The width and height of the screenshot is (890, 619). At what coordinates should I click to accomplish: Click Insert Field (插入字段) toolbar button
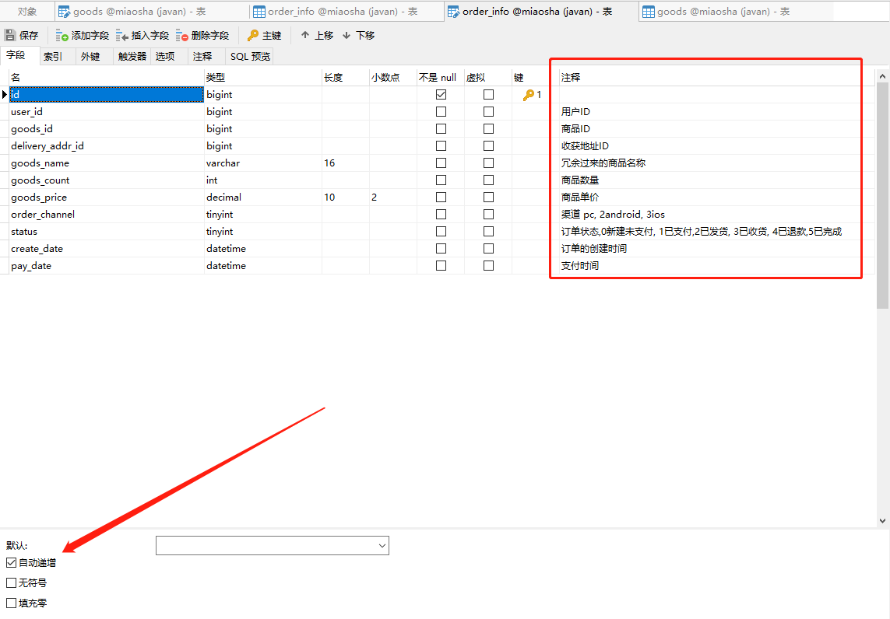142,35
